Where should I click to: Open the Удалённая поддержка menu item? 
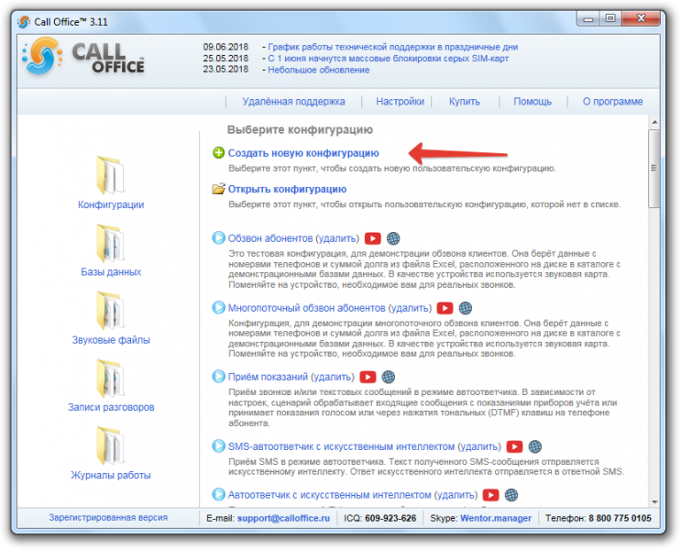click(x=293, y=101)
